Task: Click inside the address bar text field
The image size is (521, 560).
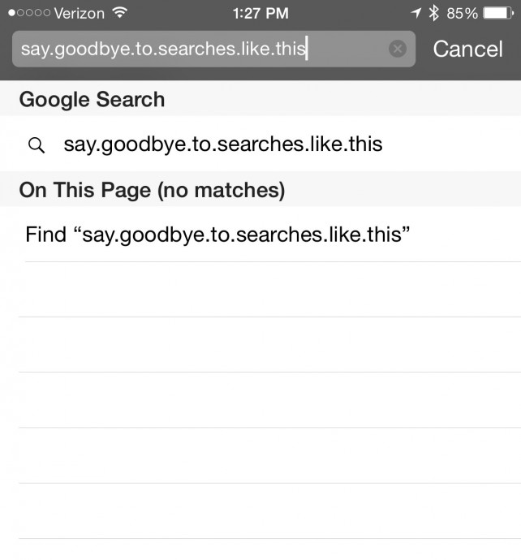Action: pyautogui.click(x=203, y=49)
